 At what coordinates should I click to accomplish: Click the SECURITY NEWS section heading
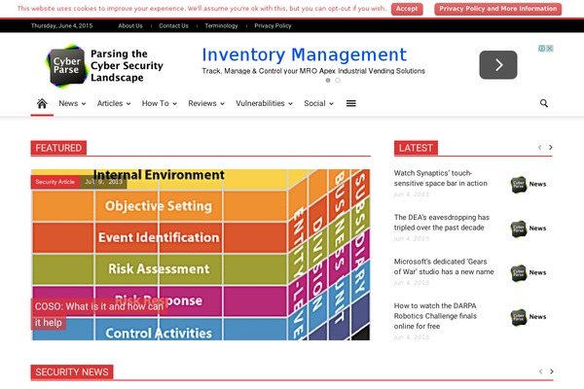coord(72,371)
